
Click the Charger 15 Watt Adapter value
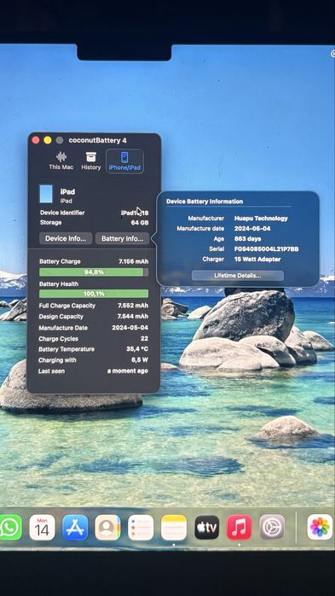point(257,260)
